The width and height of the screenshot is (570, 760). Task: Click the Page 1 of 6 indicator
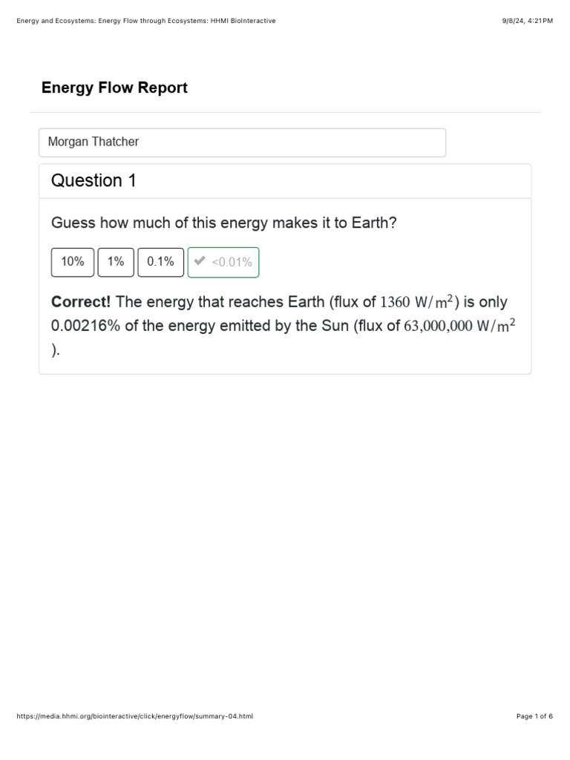pyautogui.click(x=534, y=716)
